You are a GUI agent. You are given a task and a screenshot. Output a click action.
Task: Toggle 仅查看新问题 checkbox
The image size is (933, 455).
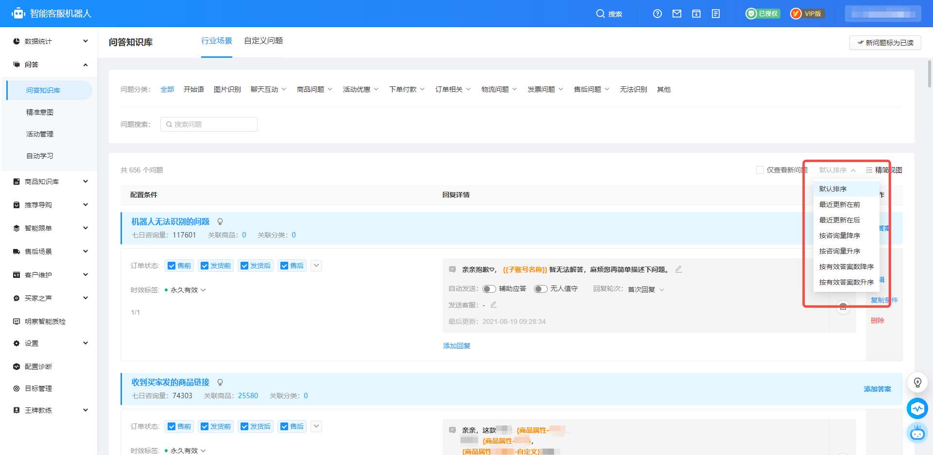click(x=760, y=170)
